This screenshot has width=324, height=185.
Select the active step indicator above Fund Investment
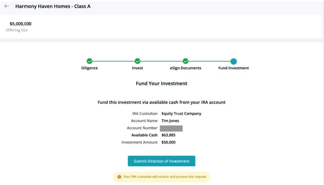234,61
